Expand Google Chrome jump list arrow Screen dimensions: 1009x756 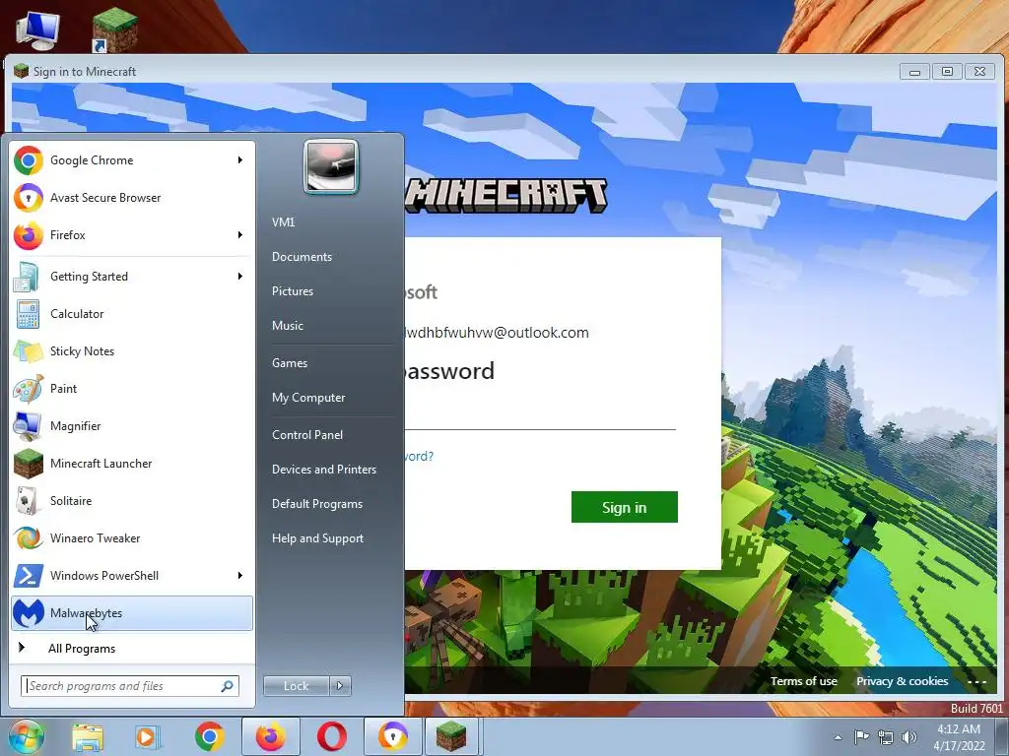click(x=240, y=160)
